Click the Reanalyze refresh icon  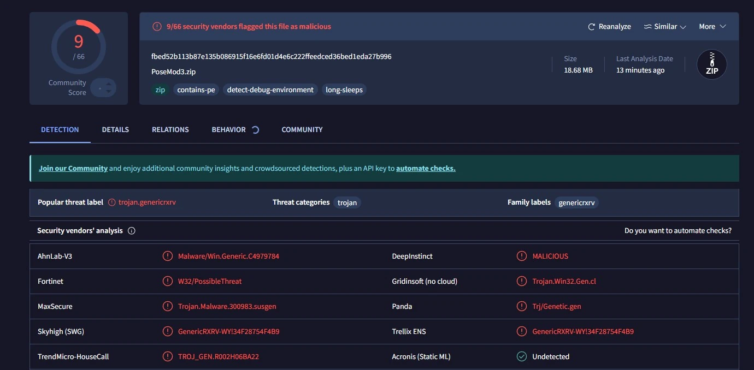pyautogui.click(x=591, y=27)
